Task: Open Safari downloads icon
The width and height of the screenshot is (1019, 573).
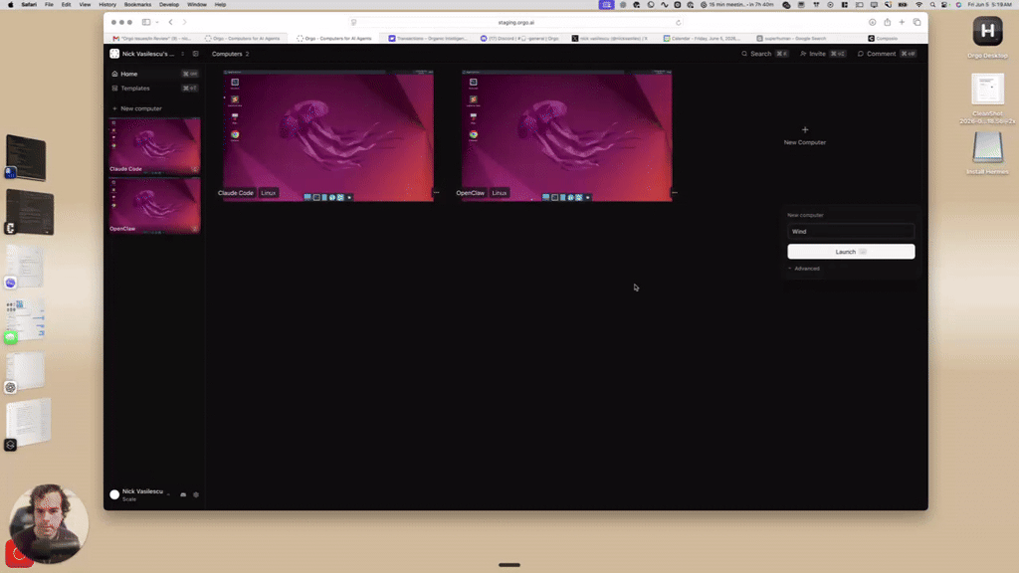Action: pos(872,22)
